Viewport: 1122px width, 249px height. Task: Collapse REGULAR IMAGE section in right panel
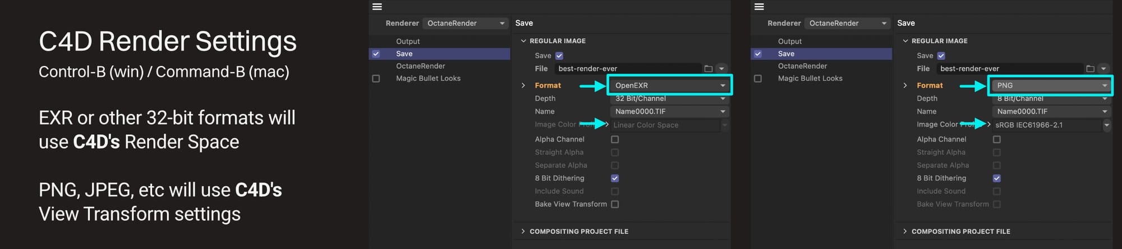905,41
